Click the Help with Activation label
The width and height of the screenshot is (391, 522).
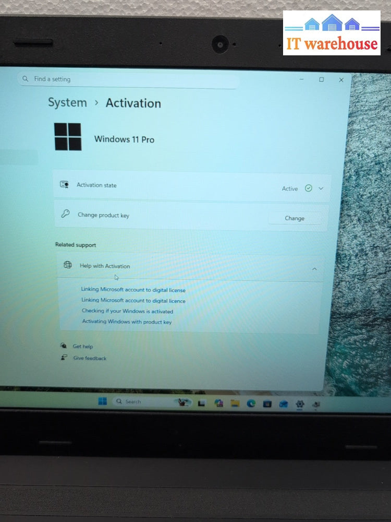pos(105,266)
